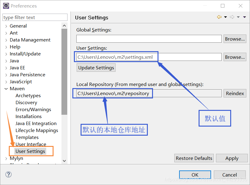Browse for User Settings file
The width and height of the screenshot is (250, 185).
235,57
